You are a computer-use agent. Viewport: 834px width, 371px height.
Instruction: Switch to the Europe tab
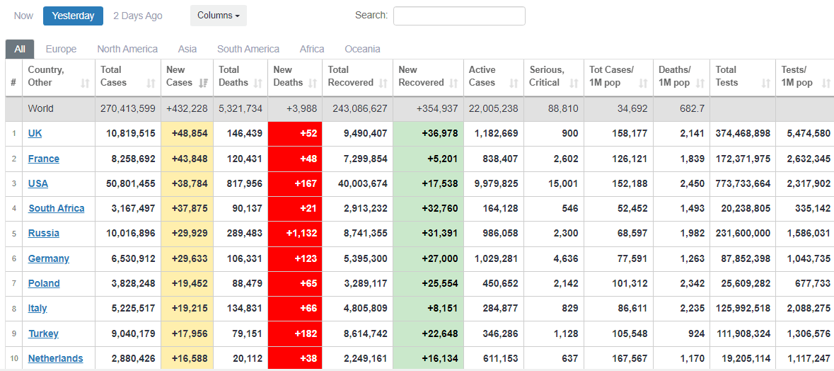point(61,49)
